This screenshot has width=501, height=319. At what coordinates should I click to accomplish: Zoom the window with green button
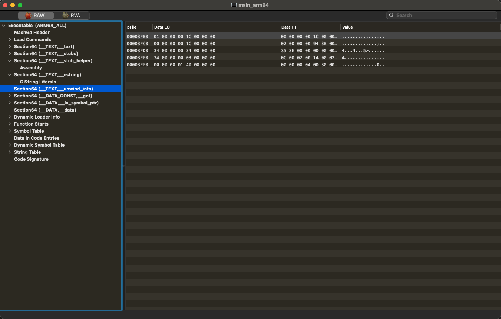tap(20, 5)
